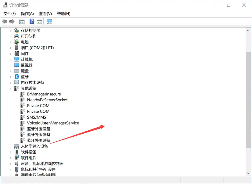
Task: Expand the 打印队列 node
Action: tap(10, 36)
